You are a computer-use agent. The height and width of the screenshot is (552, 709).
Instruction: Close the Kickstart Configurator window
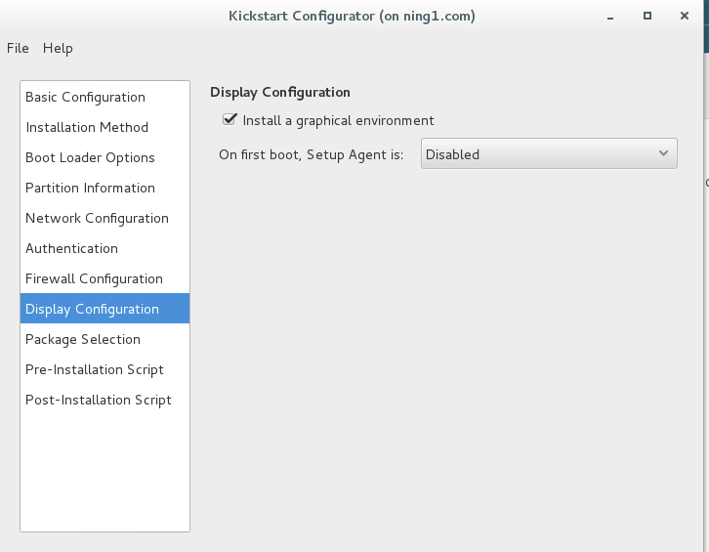[x=681, y=17]
